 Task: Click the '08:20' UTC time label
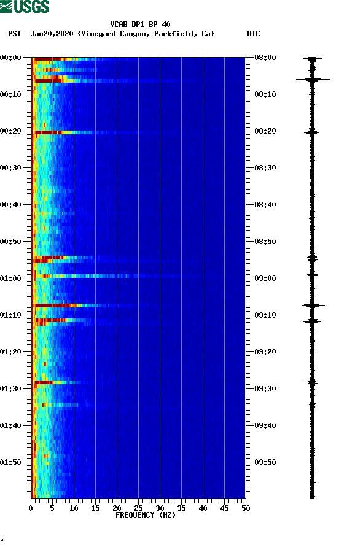(x=265, y=131)
